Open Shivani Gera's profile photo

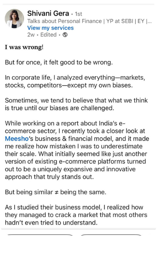tap(14, 18)
